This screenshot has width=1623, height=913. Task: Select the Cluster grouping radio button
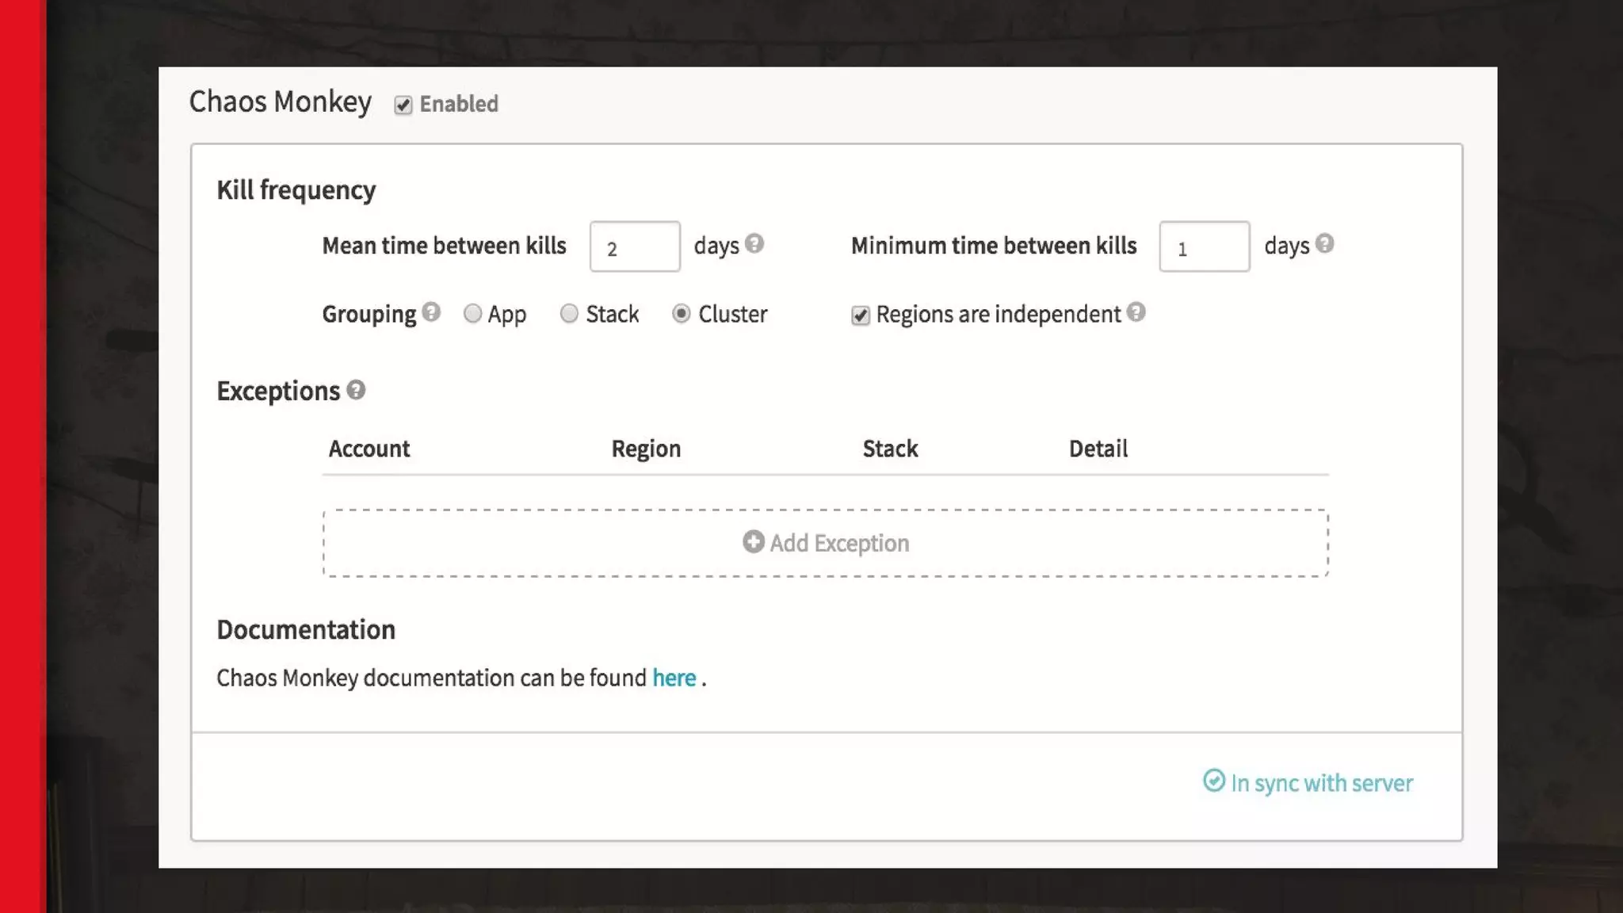(681, 314)
